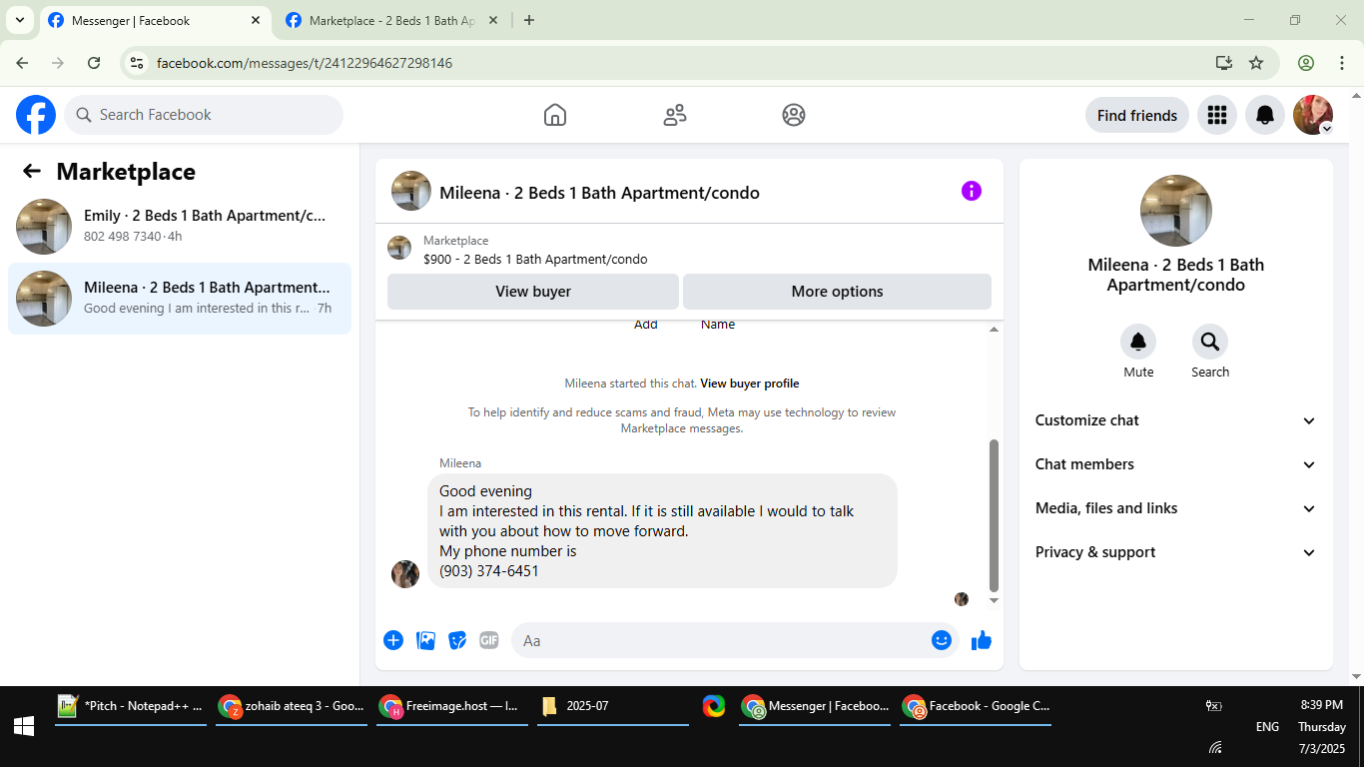Mute this Mileena conversation

(x=1138, y=343)
